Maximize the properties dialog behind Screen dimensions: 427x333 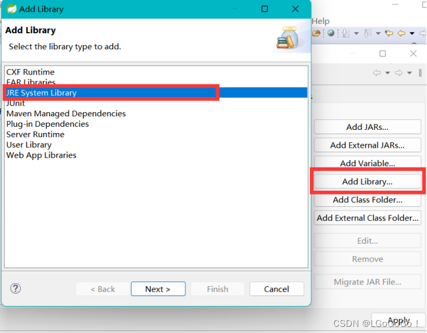(x=383, y=54)
